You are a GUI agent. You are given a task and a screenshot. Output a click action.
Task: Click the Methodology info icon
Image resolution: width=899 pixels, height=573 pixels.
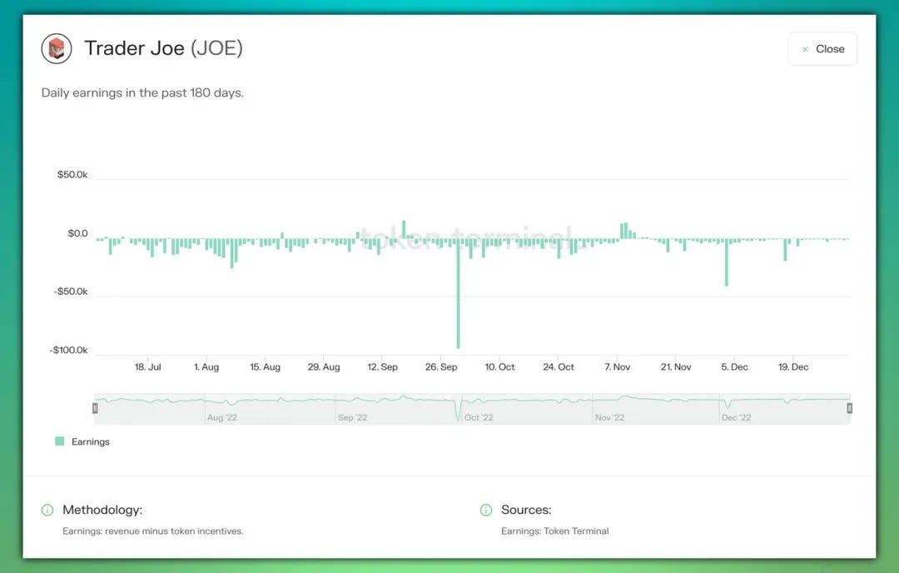click(x=47, y=510)
